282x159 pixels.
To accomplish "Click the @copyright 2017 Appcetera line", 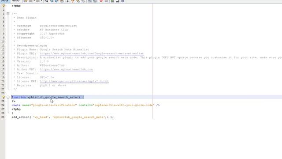I will click(41, 34).
